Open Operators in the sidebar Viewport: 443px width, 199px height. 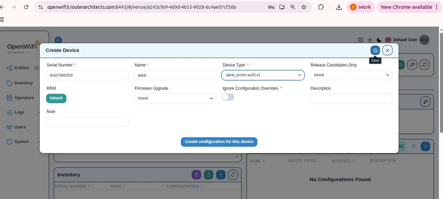pos(24,98)
